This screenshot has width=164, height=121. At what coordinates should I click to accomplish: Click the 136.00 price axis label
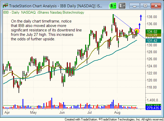pos(152,24)
